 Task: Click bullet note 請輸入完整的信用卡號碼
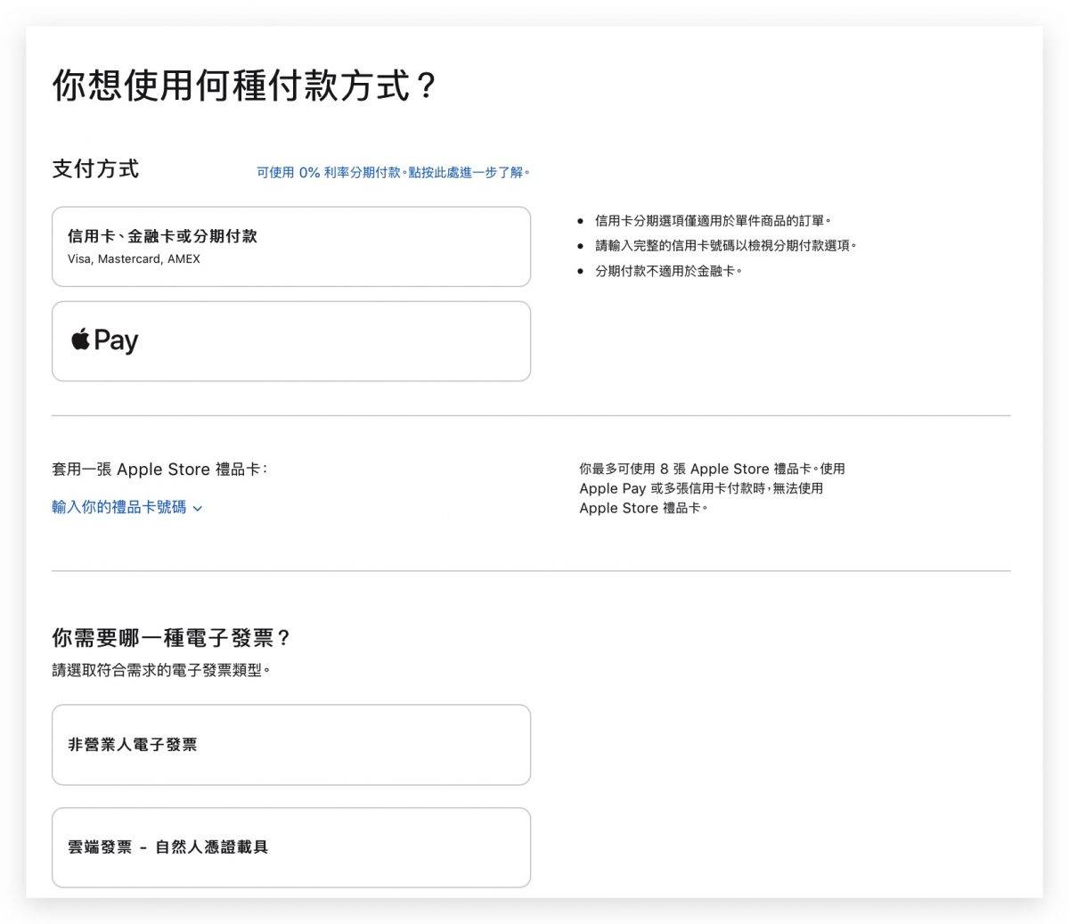(725, 246)
